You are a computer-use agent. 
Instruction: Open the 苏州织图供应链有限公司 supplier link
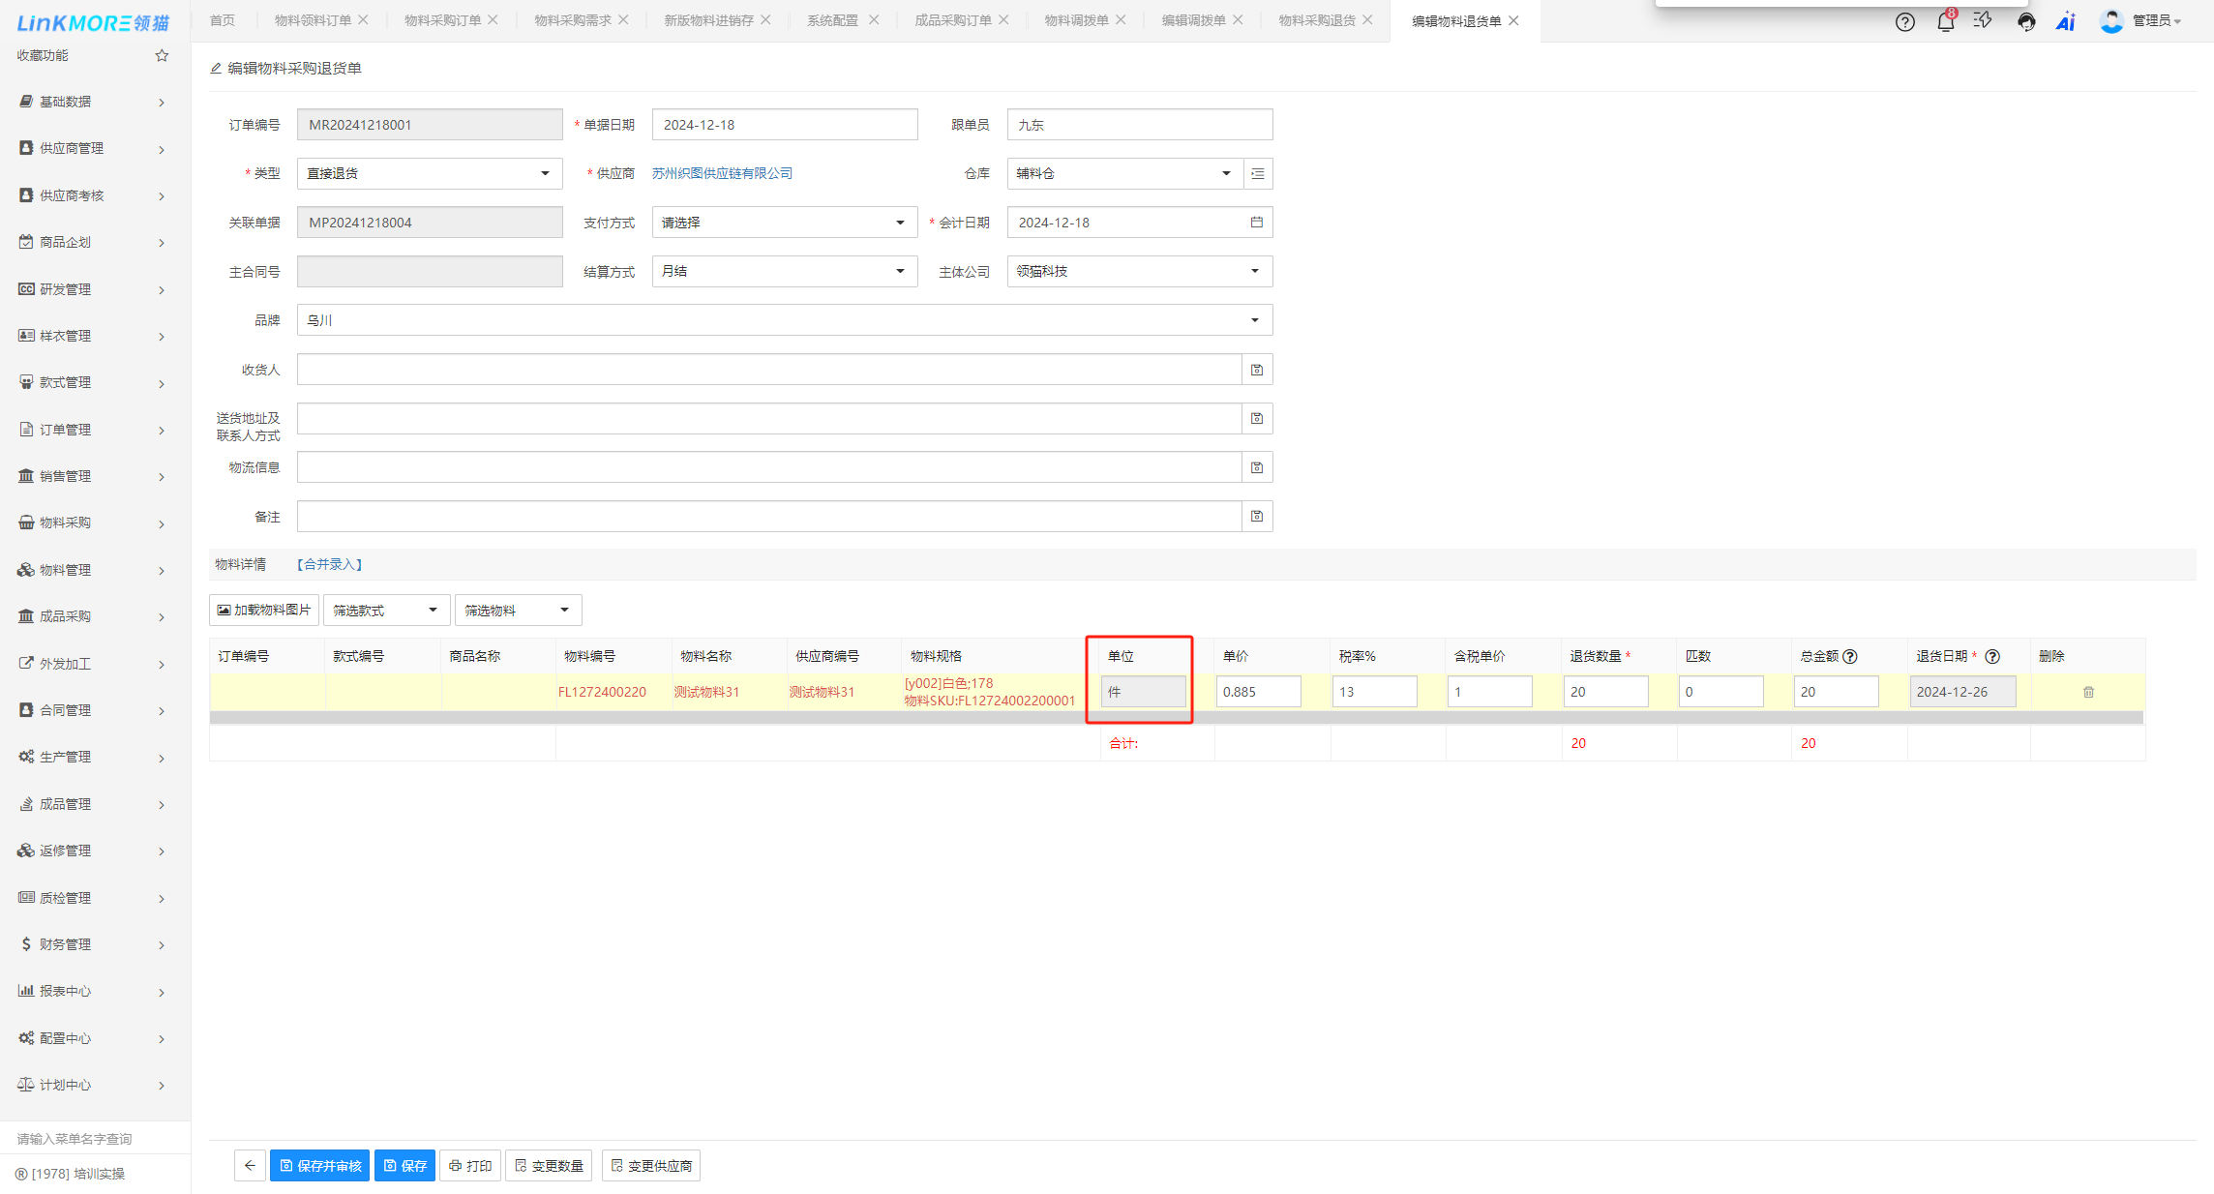tap(722, 173)
